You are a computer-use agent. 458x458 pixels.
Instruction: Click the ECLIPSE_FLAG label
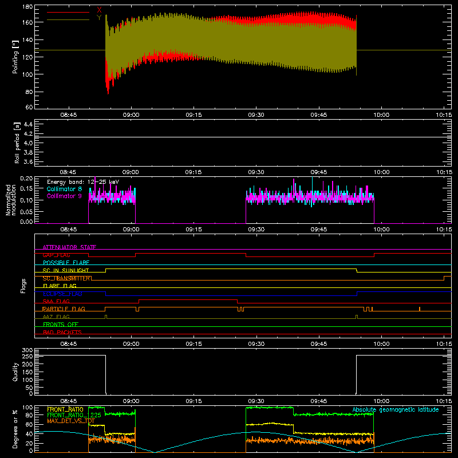(x=62, y=294)
